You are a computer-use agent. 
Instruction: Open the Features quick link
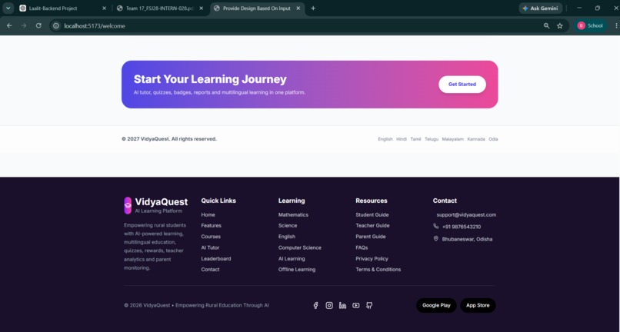(211, 225)
